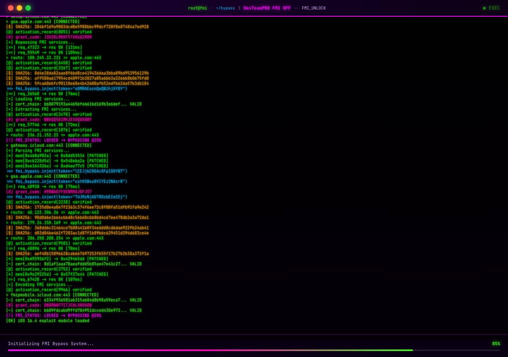Click the route 40.123.206.36 line
This screenshot has width=508, height=357.
click(x=52, y=213)
